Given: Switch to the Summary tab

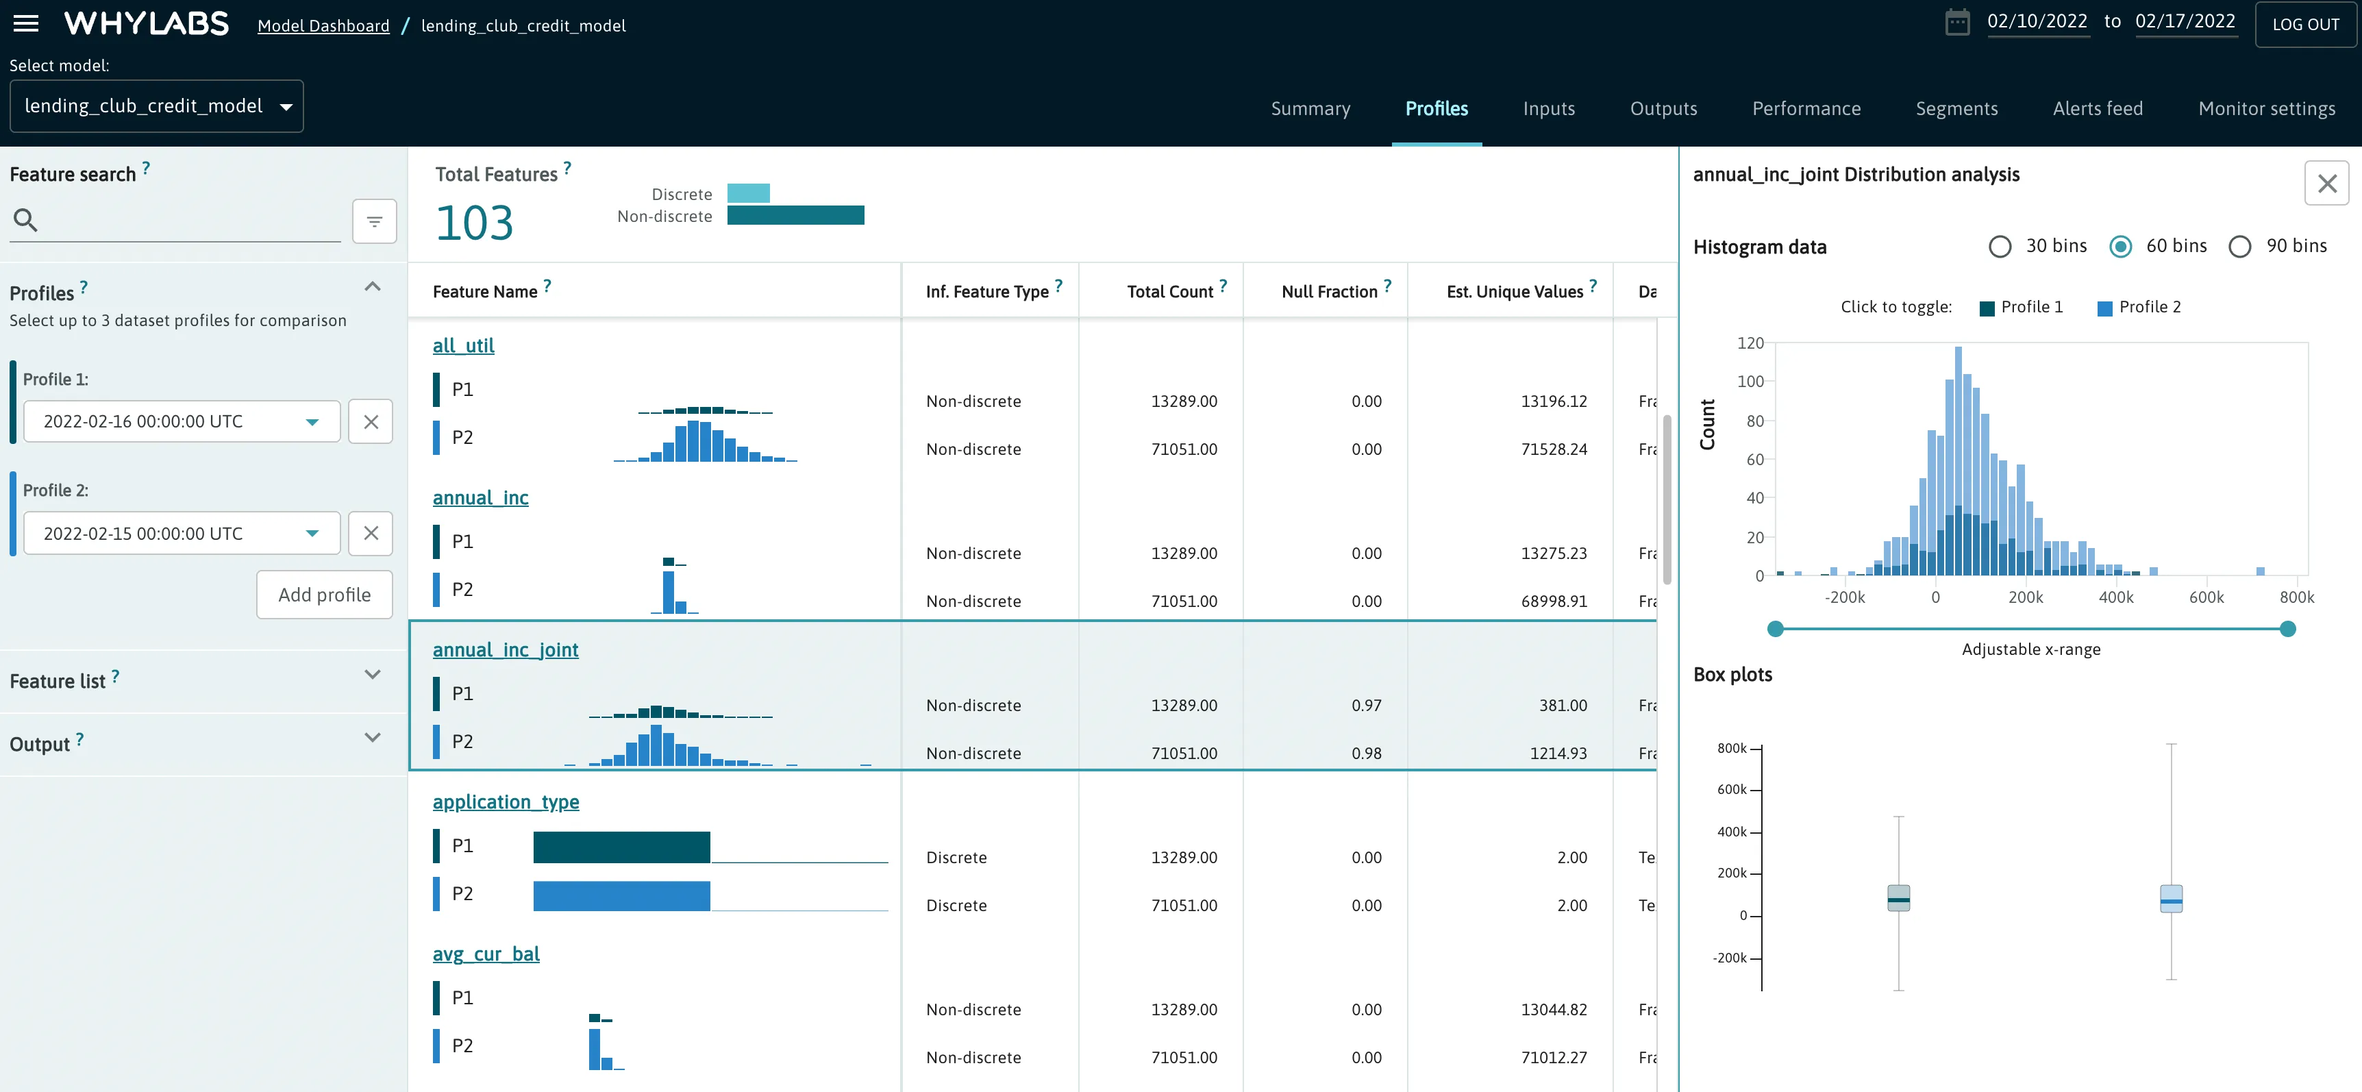Looking at the screenshot, I should pos(1310,108).
